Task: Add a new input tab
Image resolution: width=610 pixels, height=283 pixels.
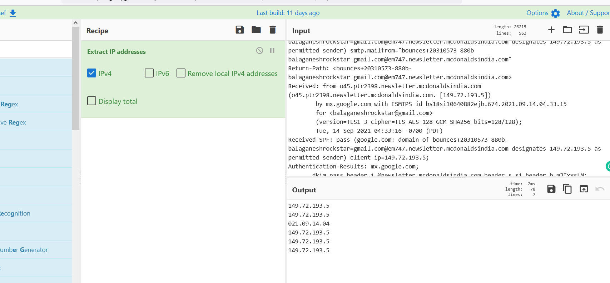Action: pos(551,30)
